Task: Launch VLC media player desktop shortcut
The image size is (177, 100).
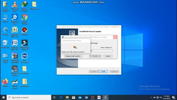Action: (15, 6)
